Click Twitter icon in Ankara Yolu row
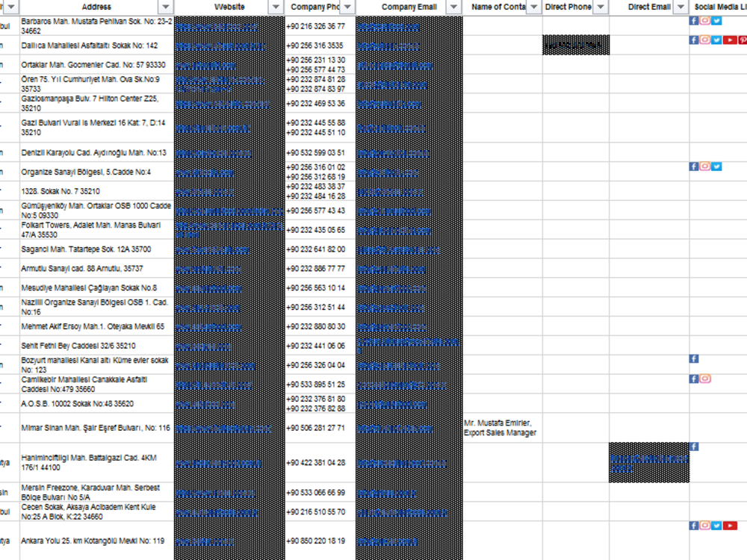This screenshot has height=560, width=747. (716, 525)
